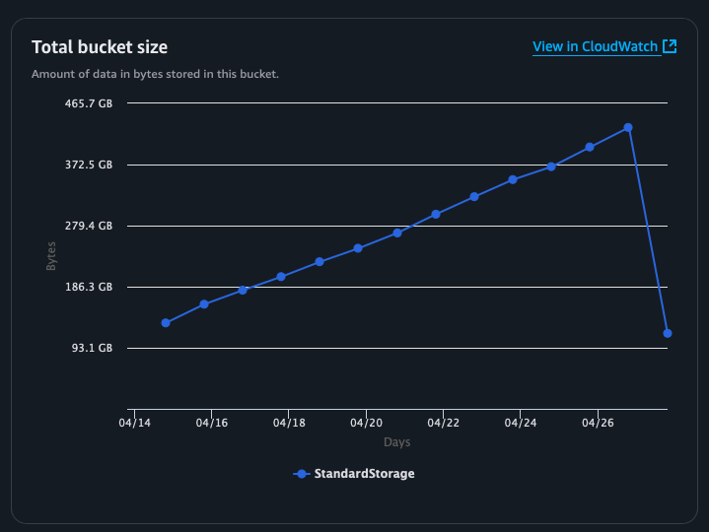Click the 04/14 date label
The image size is (709, 532).
click(135, 423)
